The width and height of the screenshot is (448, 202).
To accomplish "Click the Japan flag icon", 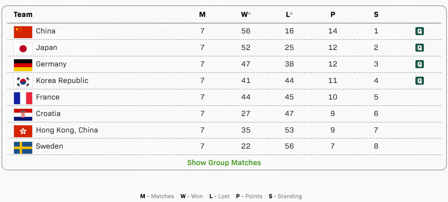I will tap(23, 48).
